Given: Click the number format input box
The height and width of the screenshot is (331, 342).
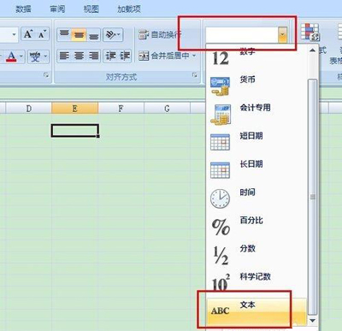Looking at the screenshot, I should coord(242,35).
